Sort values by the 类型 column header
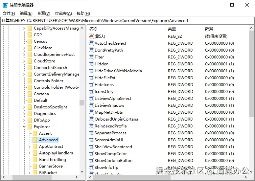This screenshot has height=181, width=255. (184, 29)
